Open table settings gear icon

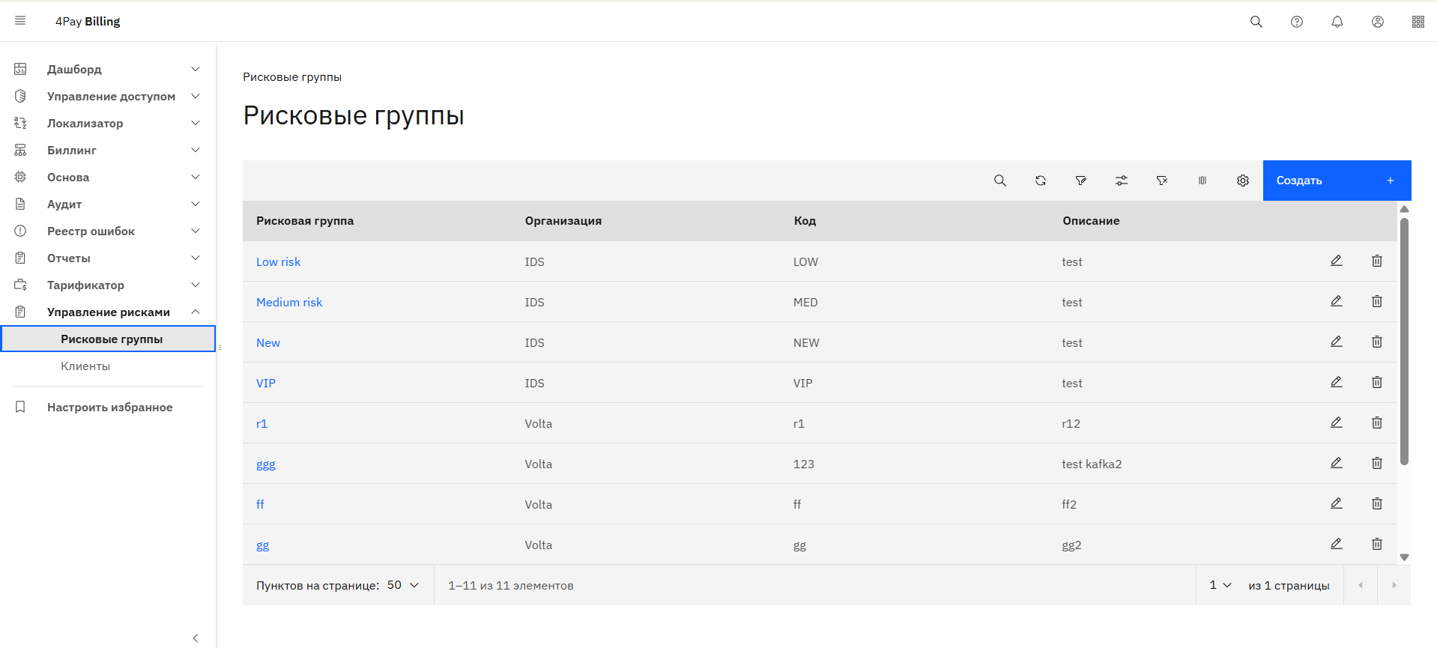click(x=1242, y=181)
